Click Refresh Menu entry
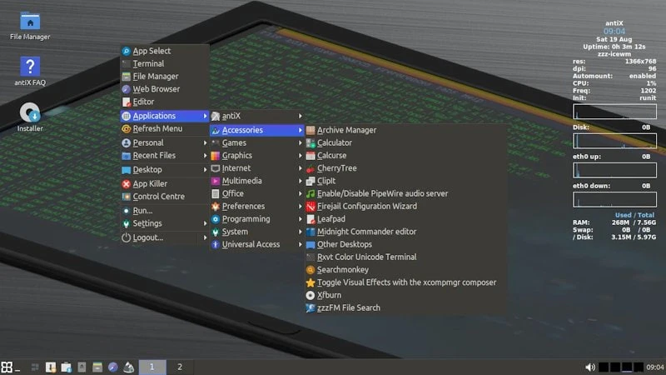Viewport: 666px width, 375px height. click(x=165, y=128)
